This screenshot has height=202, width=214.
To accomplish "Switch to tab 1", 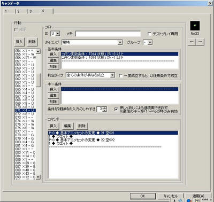I will click(9, 11).
